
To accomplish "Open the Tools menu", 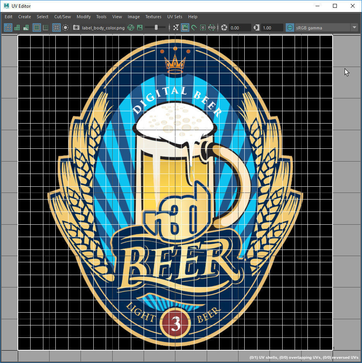I will (x=101, y=17).
